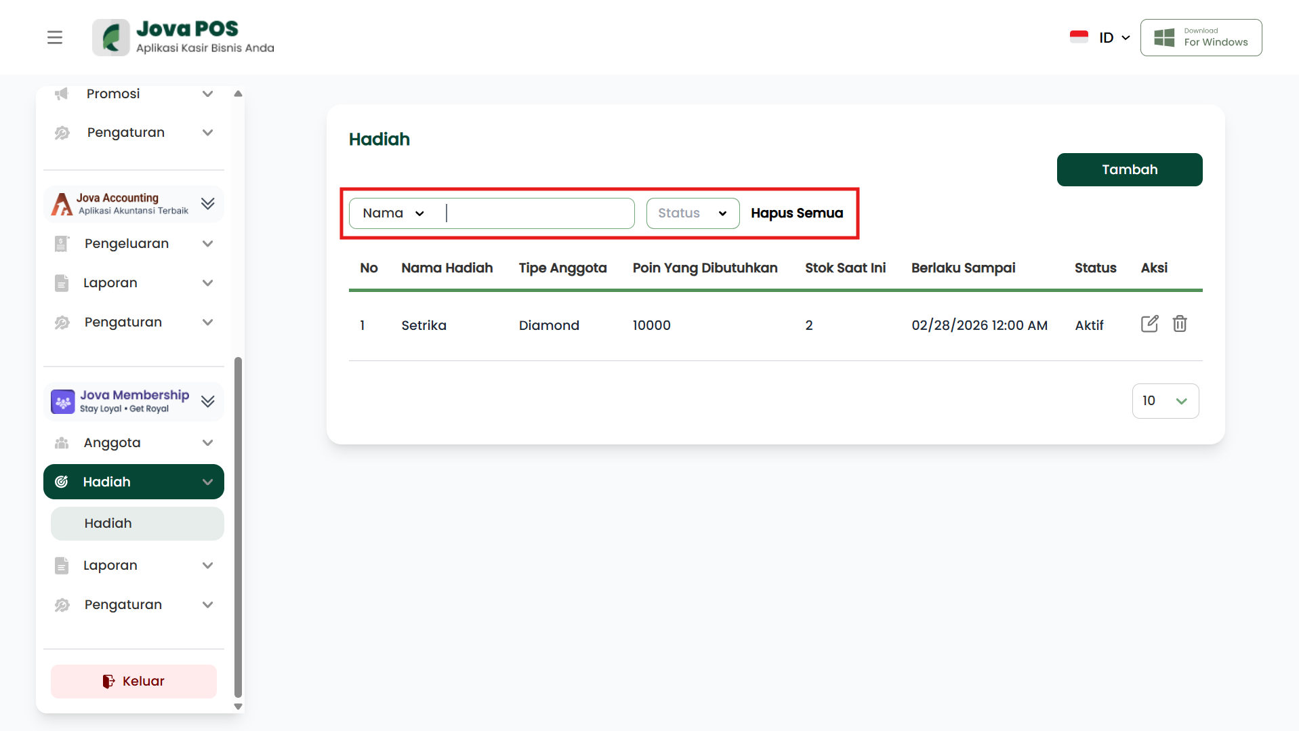Click the Tambah button
Viewport: 1299px width, 731px height.
coord(1129,169)
